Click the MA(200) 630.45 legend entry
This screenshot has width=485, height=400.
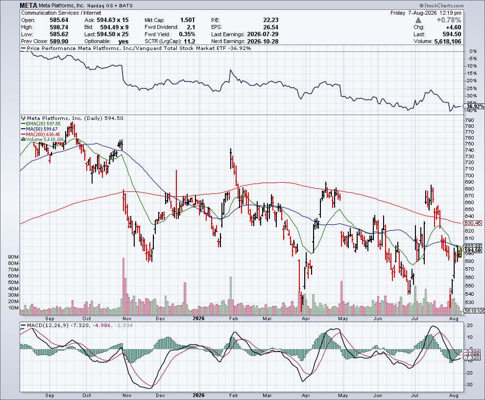pyautogui.click(x=43, y=135)
